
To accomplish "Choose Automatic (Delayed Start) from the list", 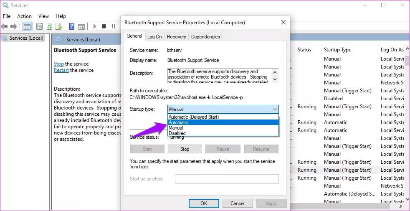I will click(x=223, y=117).
